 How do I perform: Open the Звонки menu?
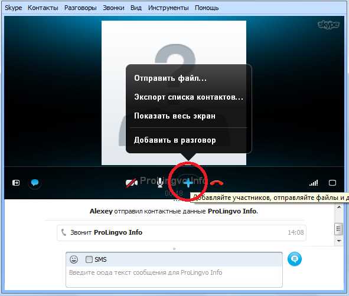113,8
